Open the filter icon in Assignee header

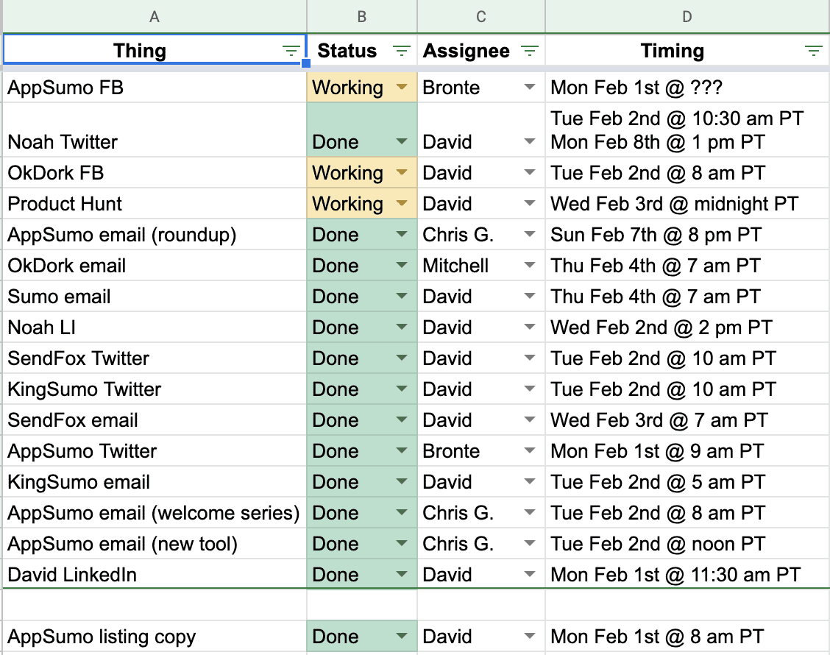[530, 51]
